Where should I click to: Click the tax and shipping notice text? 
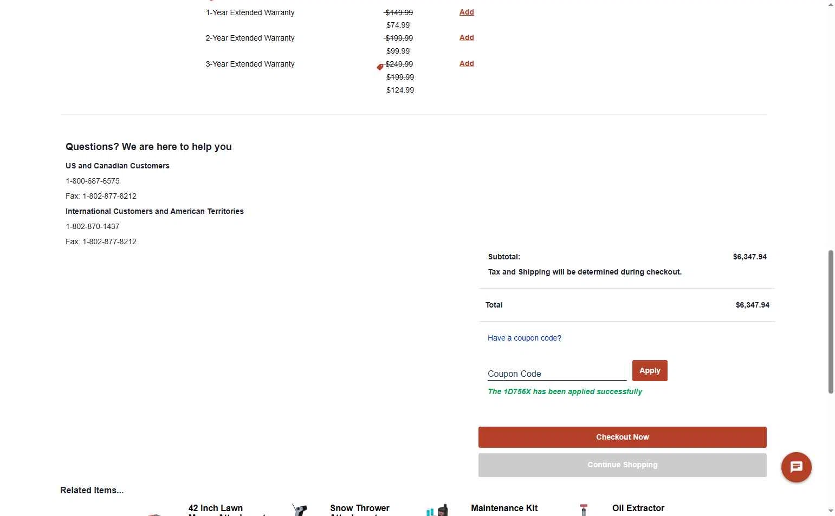click(585, 272)
